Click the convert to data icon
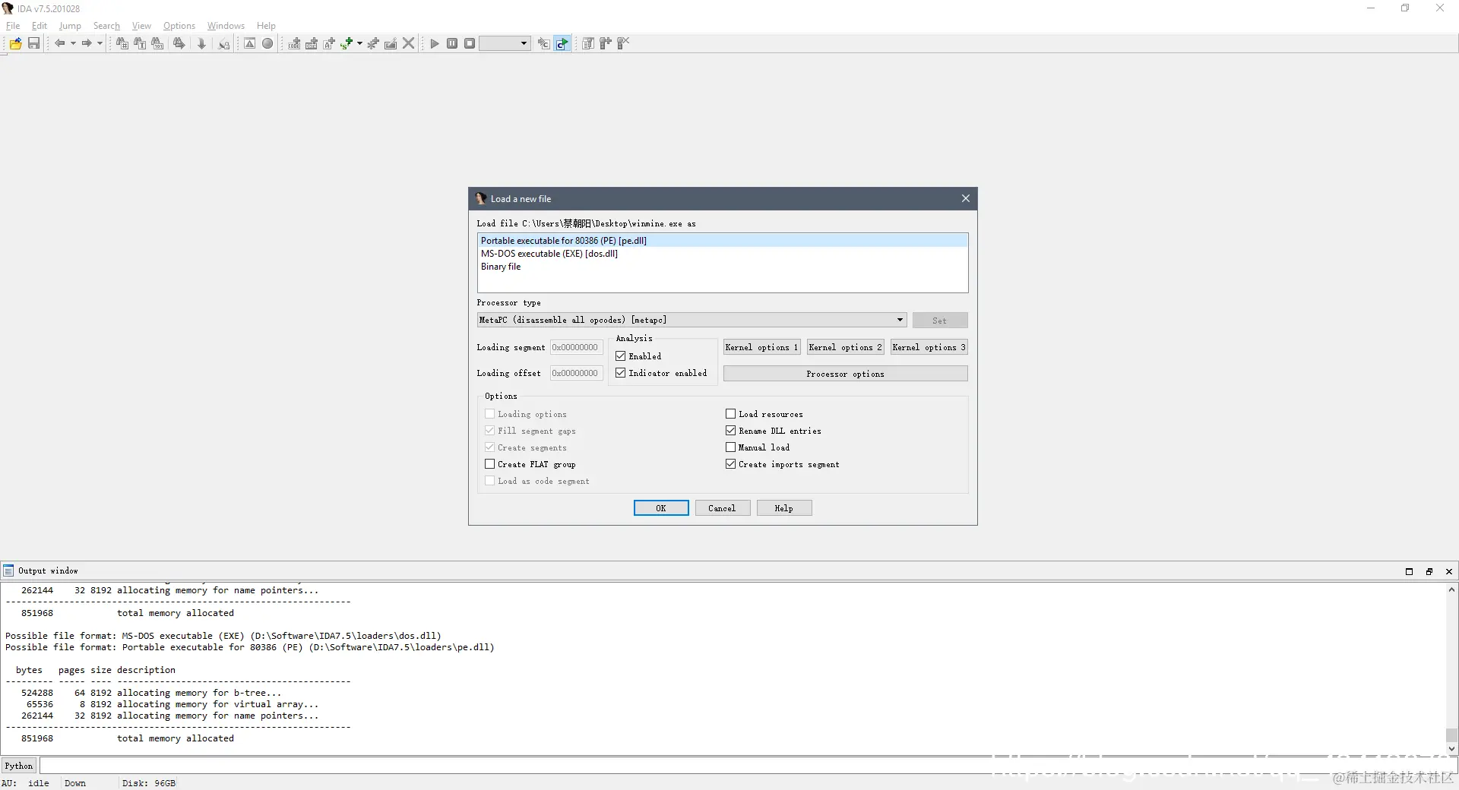Viewport: 1459px width, 790px height. click(312, 43)
